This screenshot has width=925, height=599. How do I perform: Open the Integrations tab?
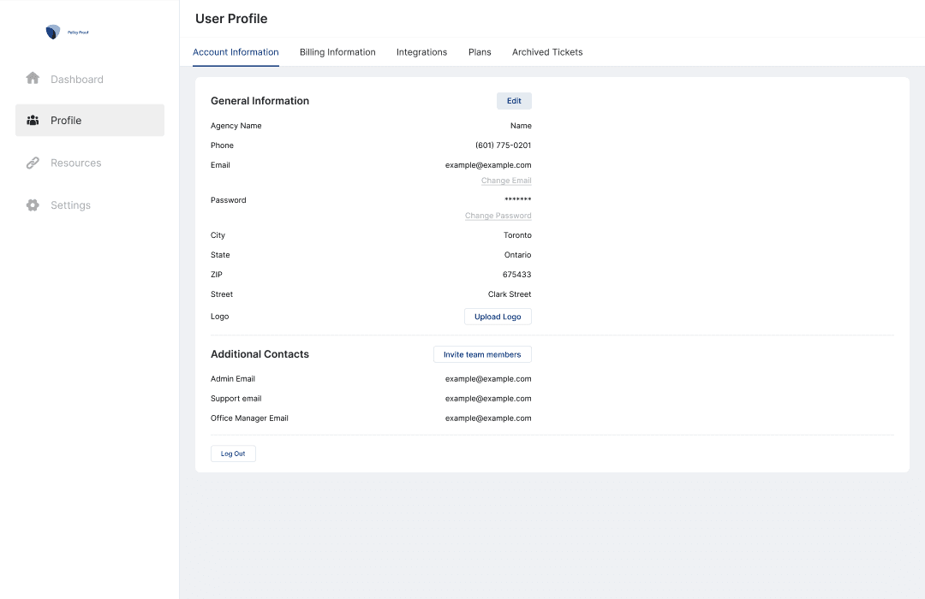point(421,52)
